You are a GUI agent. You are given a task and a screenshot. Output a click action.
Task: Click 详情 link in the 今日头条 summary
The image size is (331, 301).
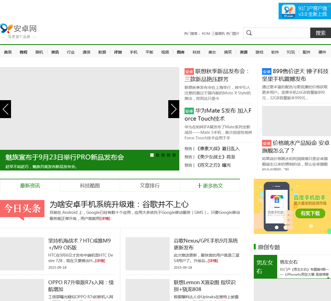(105, 219)
